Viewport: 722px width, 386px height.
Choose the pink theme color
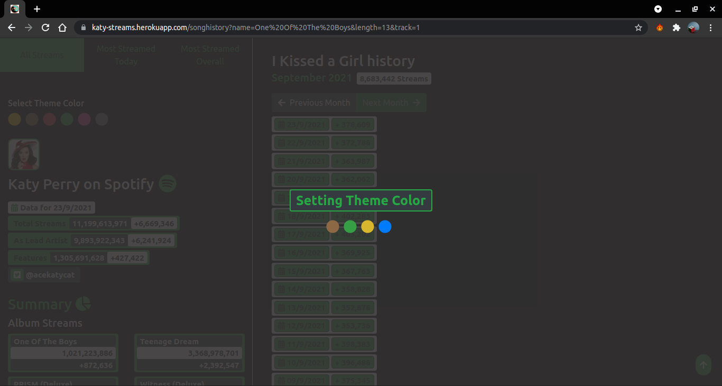pos(84,119)
